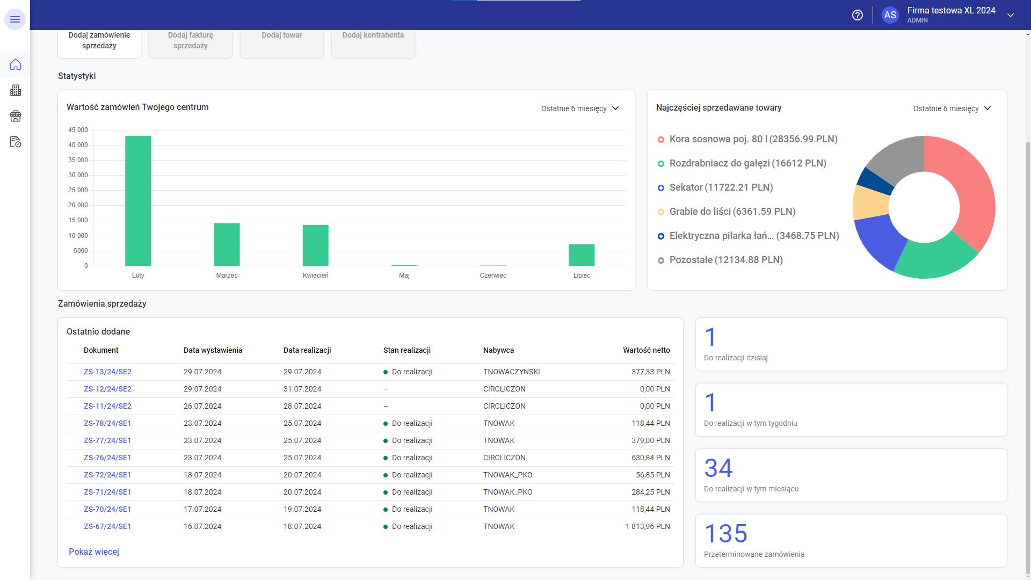Open order ZS-12/24/SE2
The height and width of the screenshot is (580, 1031).
[107, 389]
